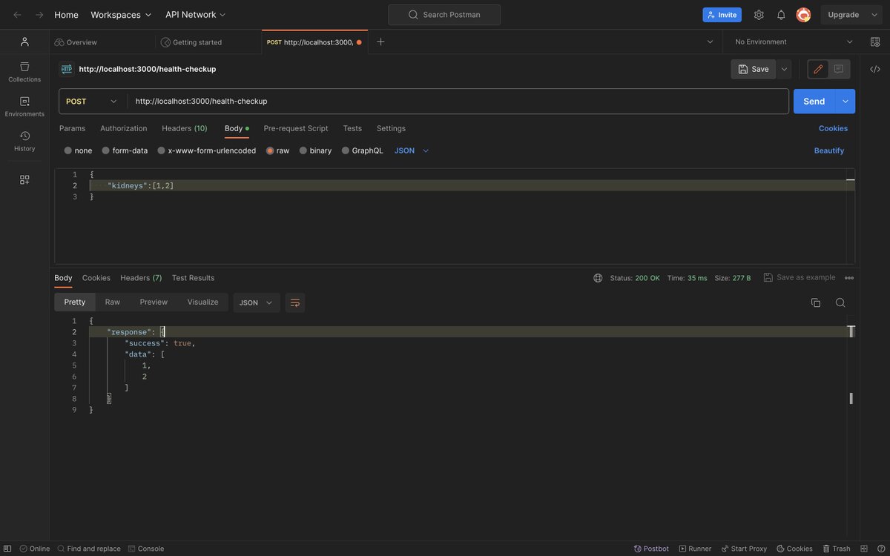Go forward with the right arrow icon
The image size is (890, 556).
[39, 15]
